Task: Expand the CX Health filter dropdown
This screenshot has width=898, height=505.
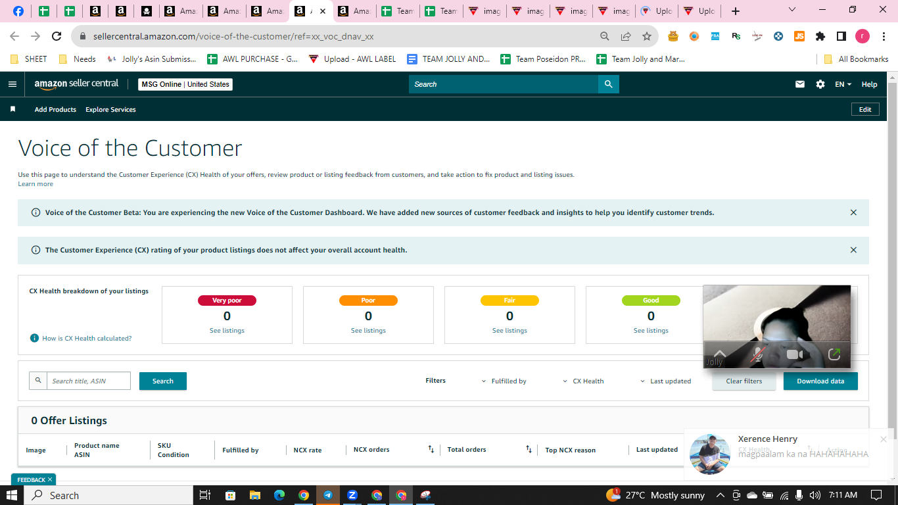Action: tap(584, 381)
